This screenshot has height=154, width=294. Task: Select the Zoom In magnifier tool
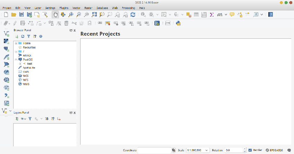pyautogui.click(x=71, y=15)
